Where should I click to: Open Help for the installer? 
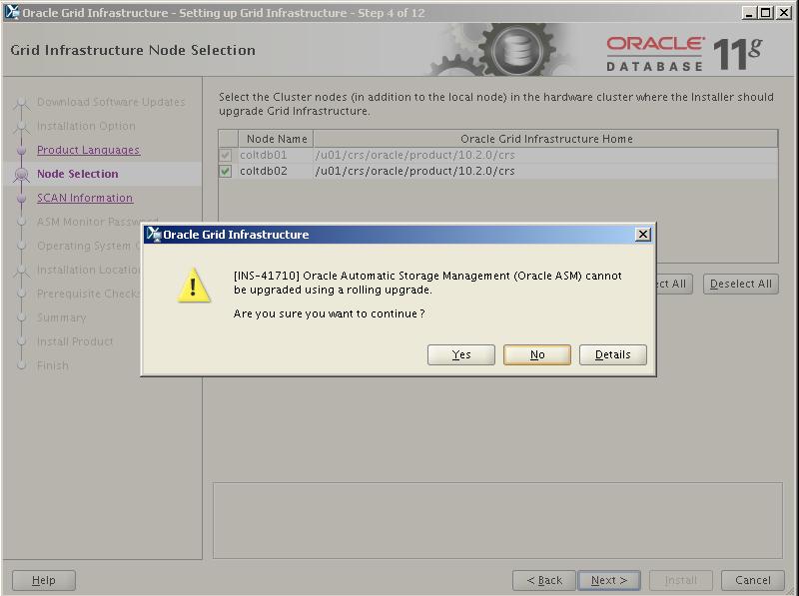click(x=44, y=580)
